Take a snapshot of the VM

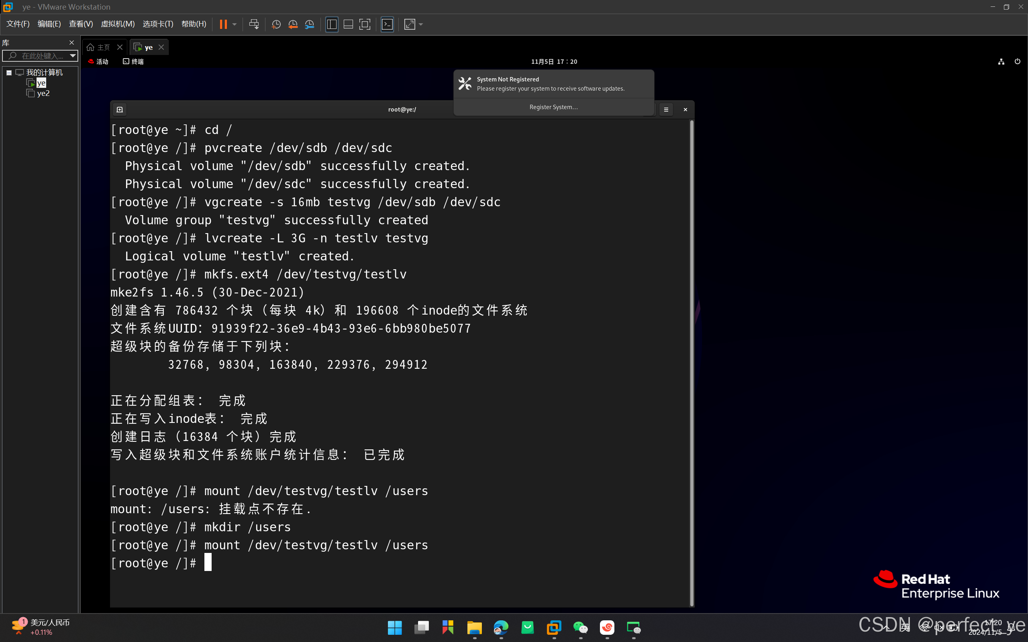pyautogui.click(x=276, y=24)
